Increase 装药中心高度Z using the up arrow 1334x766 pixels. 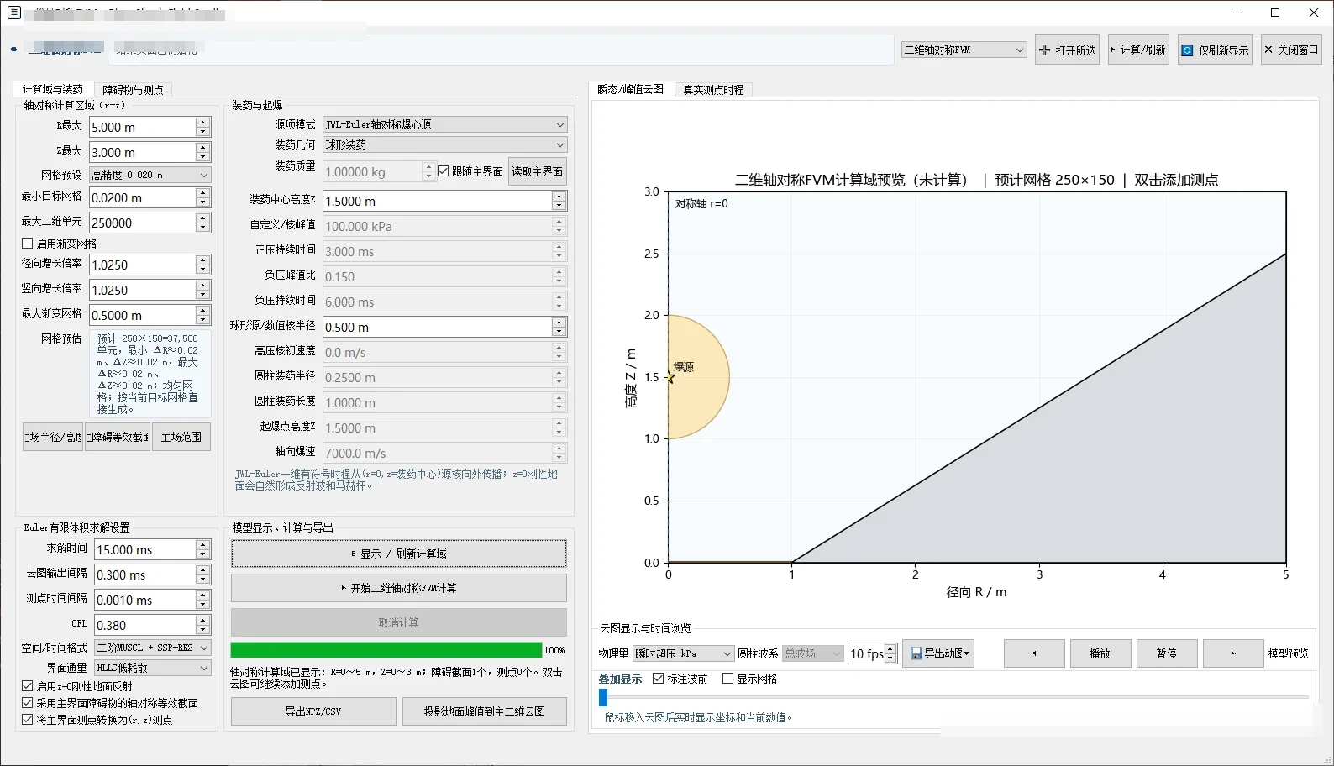tap(559, 197)
